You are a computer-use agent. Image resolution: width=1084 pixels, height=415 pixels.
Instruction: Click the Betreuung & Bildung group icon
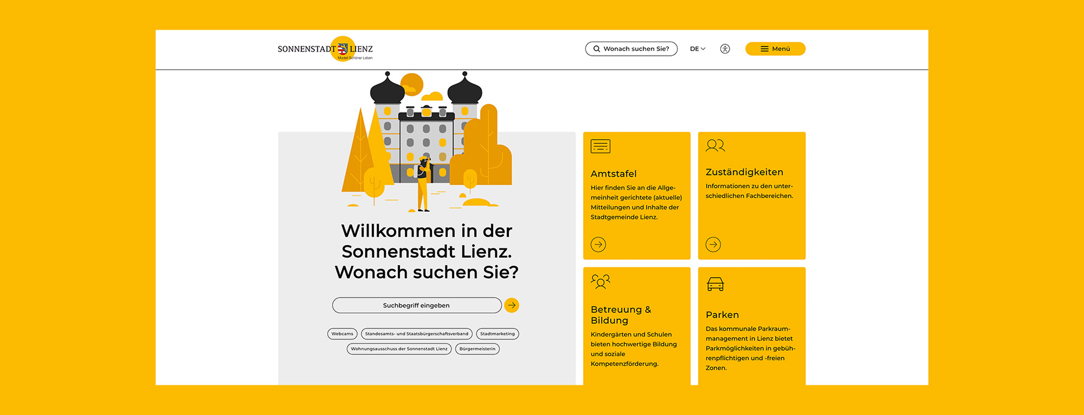[x=600, y=281]
